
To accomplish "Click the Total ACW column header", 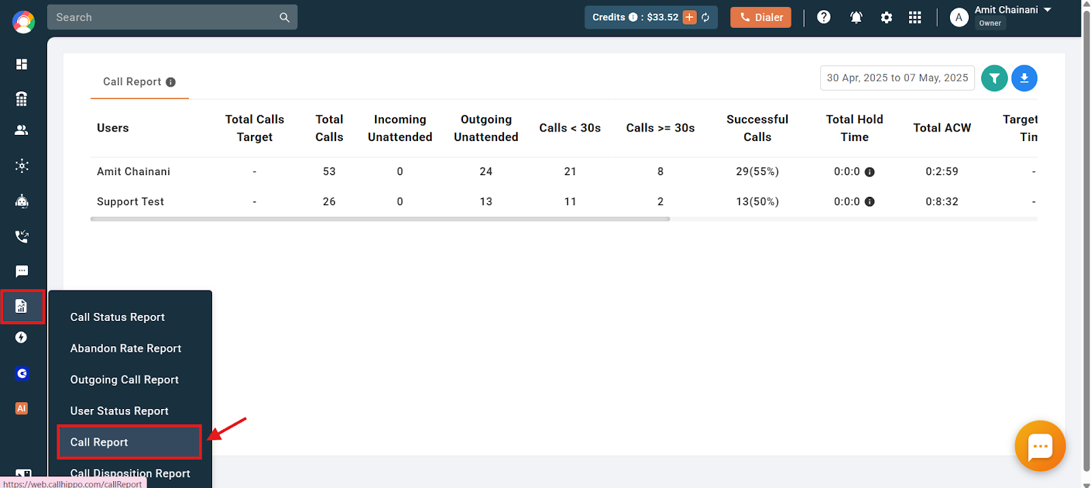I will tap(942, 128).
